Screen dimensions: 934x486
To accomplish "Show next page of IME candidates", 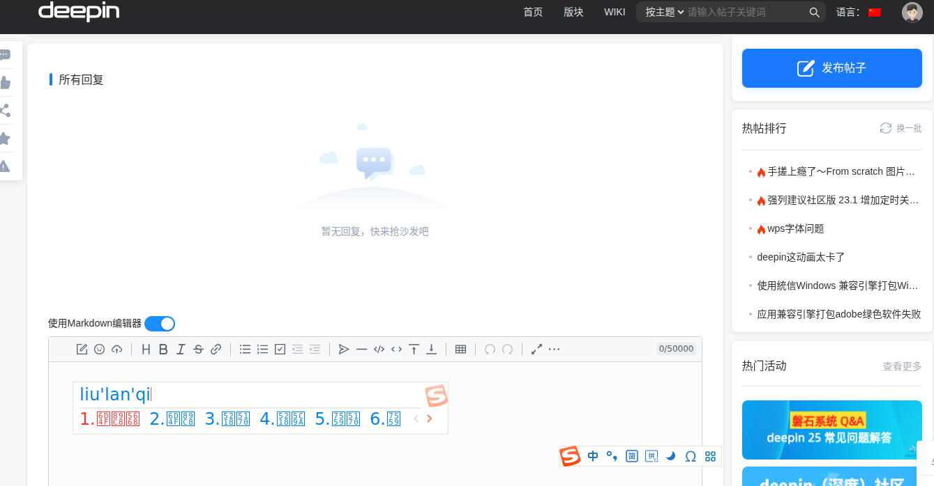I will 429,418.
